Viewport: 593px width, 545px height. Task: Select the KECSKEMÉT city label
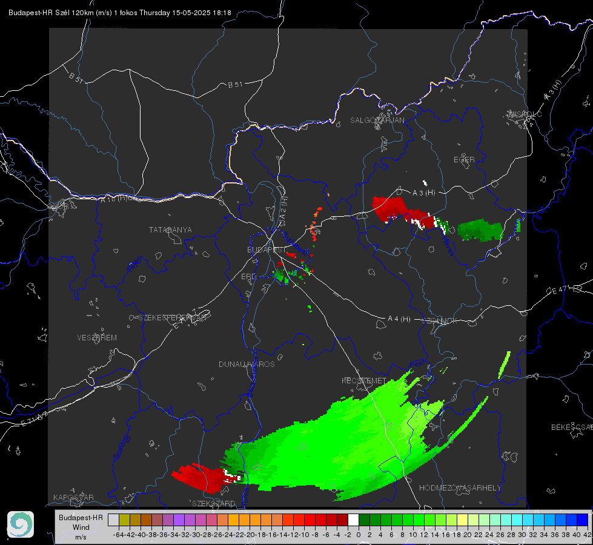pos(364,380)
